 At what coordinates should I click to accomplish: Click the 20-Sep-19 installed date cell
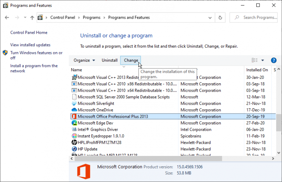[x=256, y=116]
